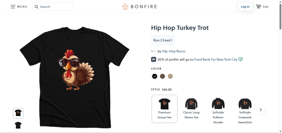
Task: Select the black color swatch
Action: [x=155, y=76]
